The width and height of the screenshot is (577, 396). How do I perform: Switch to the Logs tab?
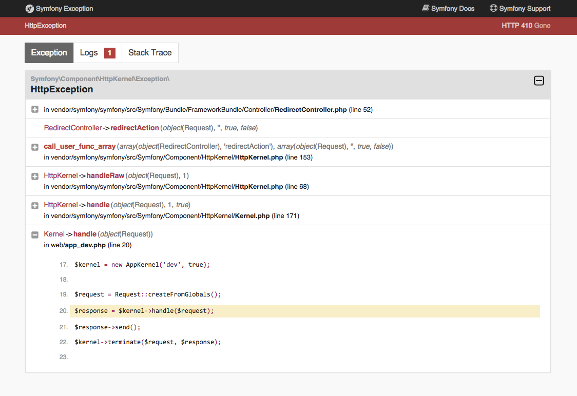[98, 53]
